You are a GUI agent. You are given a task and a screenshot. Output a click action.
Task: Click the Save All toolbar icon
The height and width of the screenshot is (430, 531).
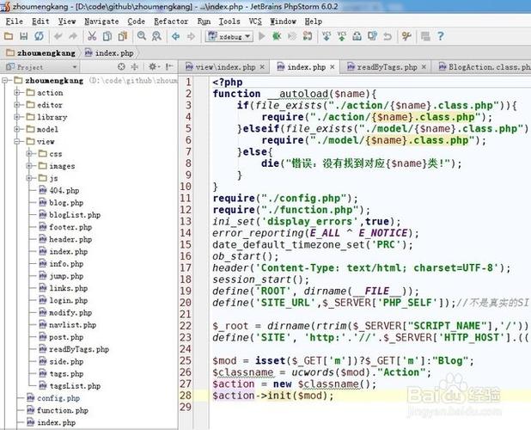(24, 36)
